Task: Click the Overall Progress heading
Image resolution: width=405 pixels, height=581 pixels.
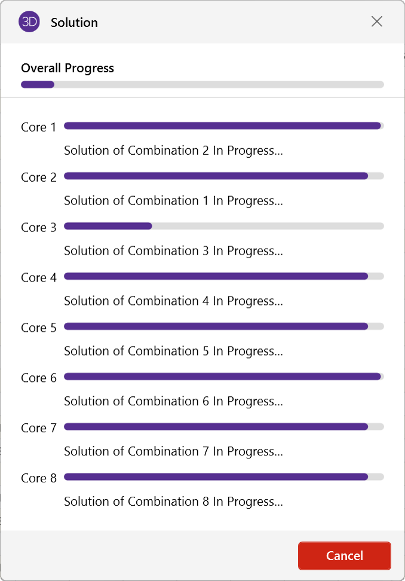Action: tap(67, 68)
